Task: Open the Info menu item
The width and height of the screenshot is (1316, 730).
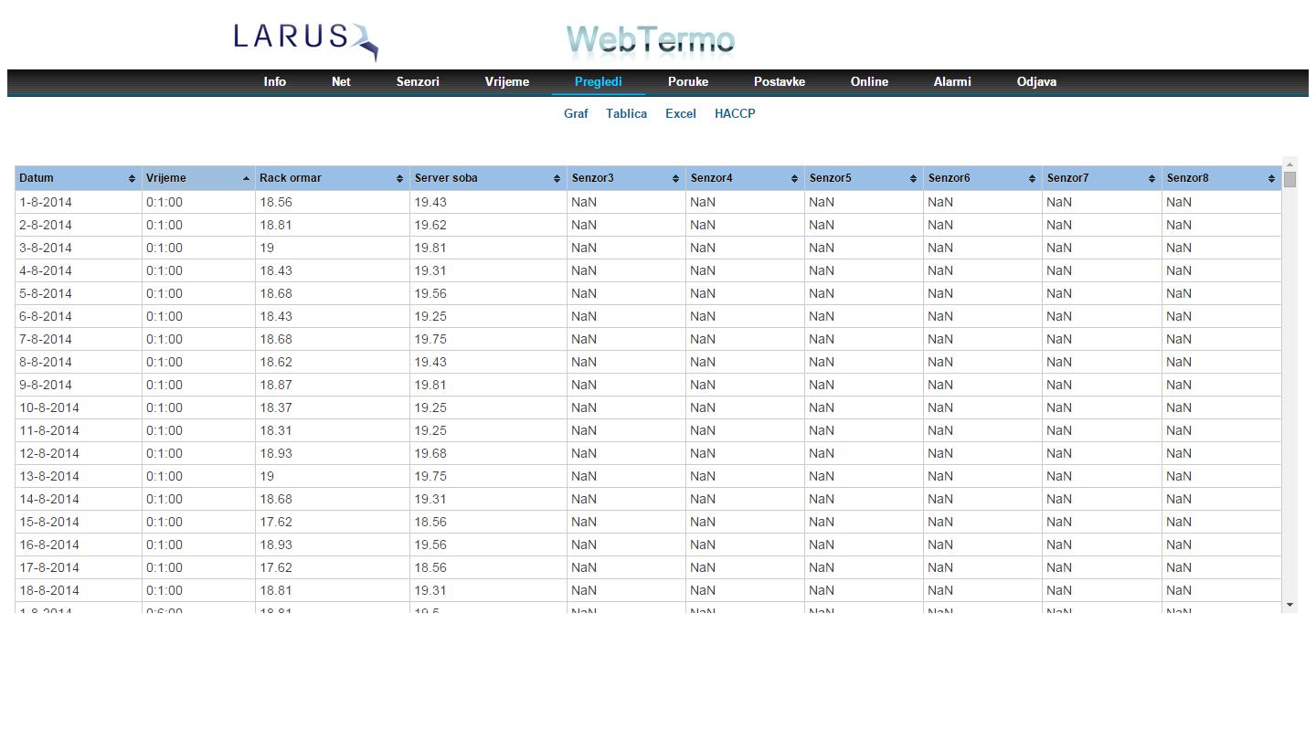Action: (x=274, y=82)
